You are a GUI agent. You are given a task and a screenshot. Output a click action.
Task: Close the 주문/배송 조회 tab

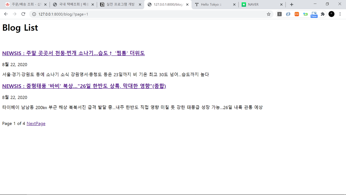[45, 5]
